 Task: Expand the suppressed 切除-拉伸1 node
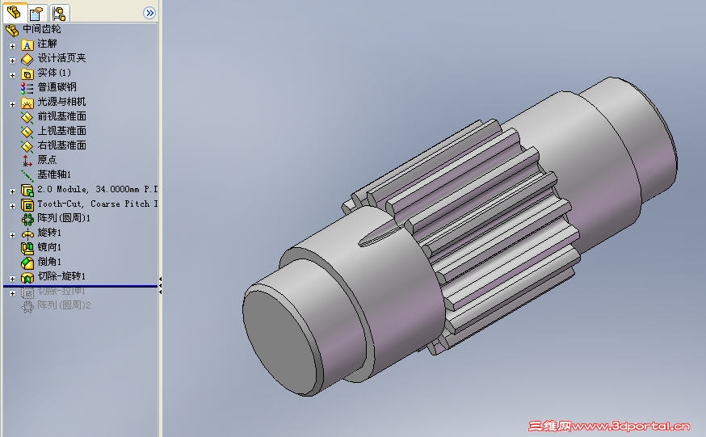(13, 293)
